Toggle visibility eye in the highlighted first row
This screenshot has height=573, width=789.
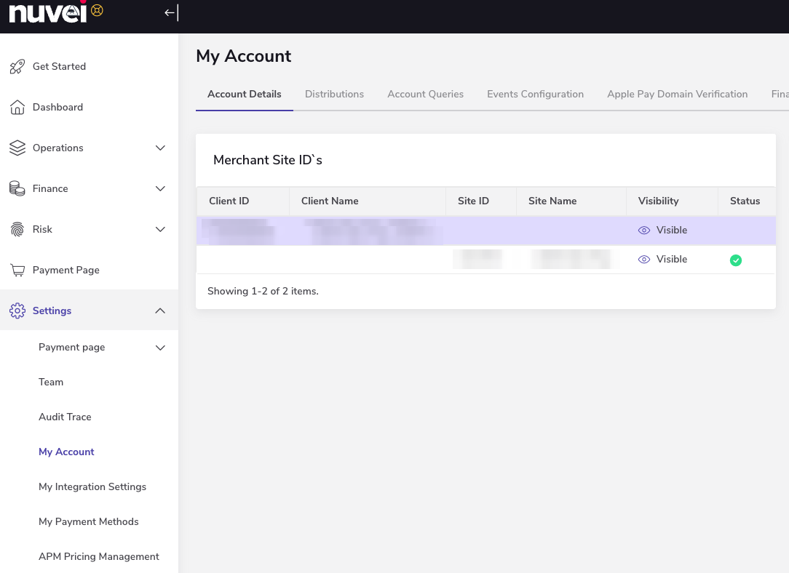[644, 231]
